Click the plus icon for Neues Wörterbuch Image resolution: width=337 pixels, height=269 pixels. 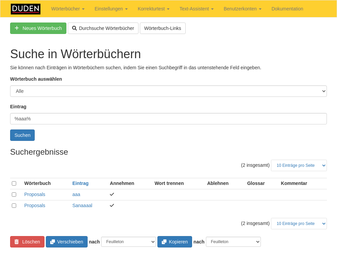click(17, 28)
